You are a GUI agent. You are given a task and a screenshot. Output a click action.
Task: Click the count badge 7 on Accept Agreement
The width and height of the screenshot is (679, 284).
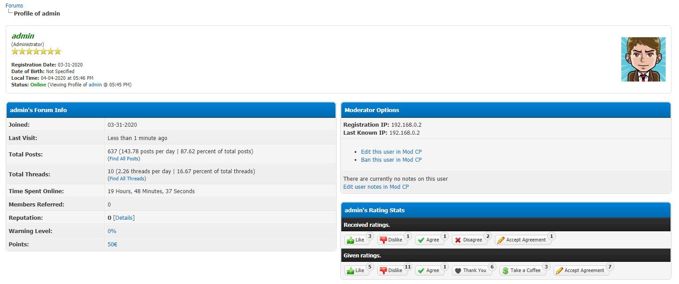[x=610, y=267]
